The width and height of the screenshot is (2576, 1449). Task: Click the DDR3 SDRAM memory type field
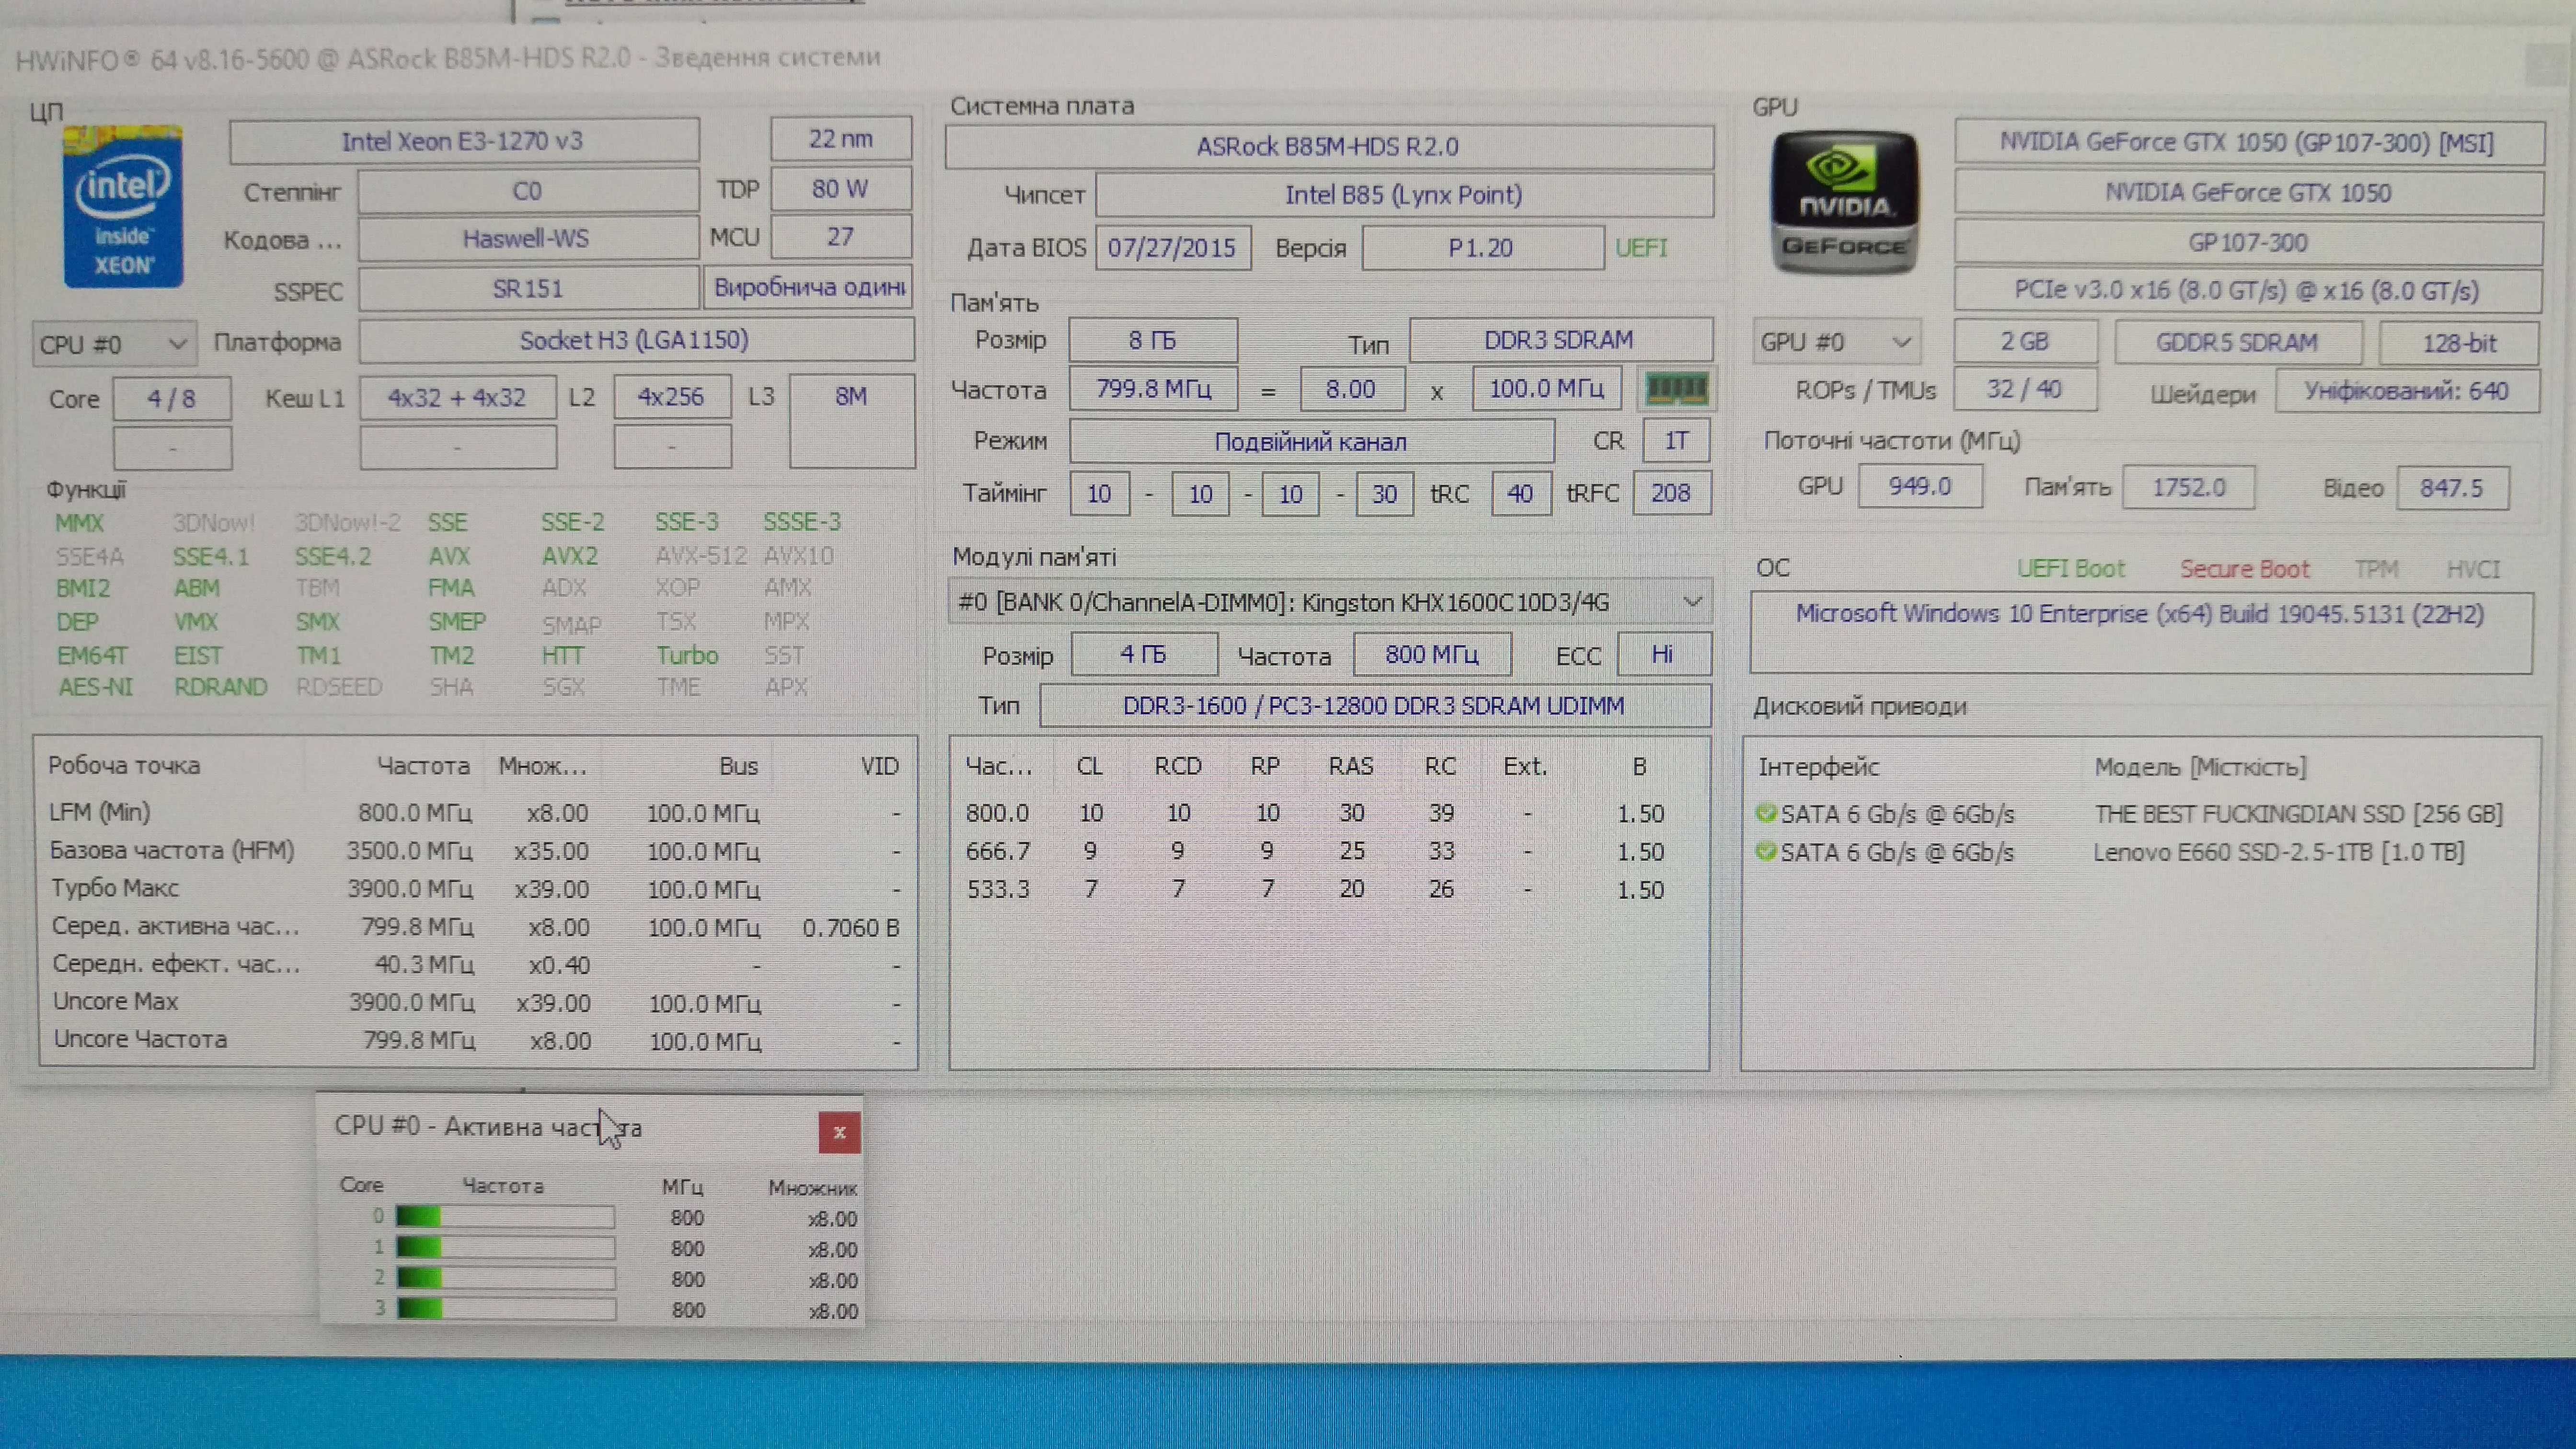[1560, 340]
